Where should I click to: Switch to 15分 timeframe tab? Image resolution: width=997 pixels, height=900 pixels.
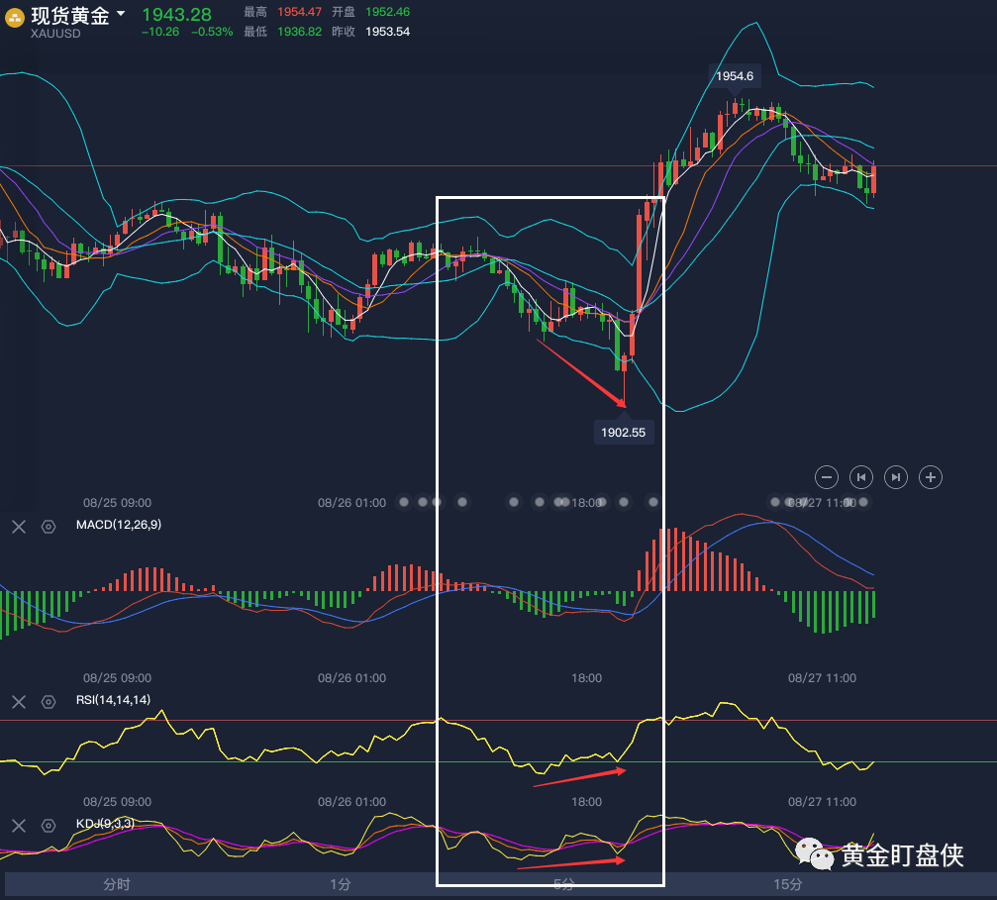pyautogui.click(x=787, y=884)
